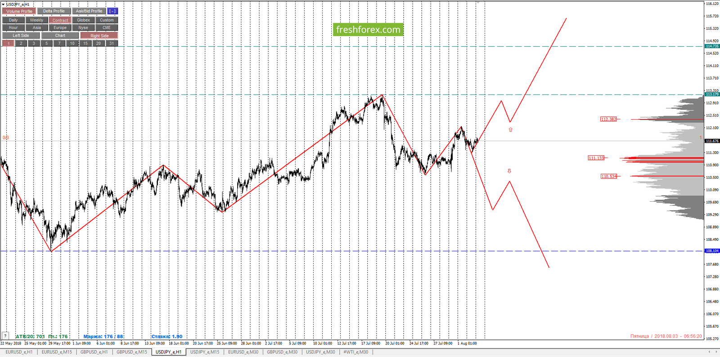The width and height of the screenshot is (720, 357).
Task: Click the Маржа value text
Action: (x=103, y=336)
